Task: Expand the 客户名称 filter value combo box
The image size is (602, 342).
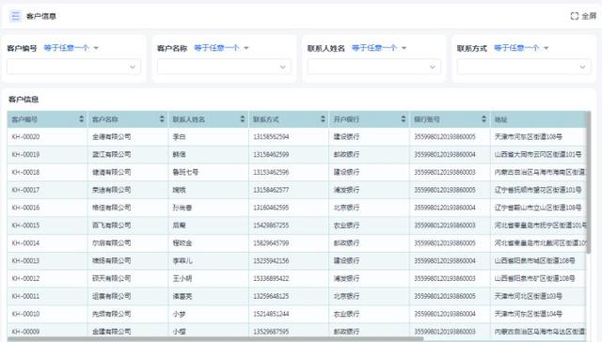Action: click(224, 67)
